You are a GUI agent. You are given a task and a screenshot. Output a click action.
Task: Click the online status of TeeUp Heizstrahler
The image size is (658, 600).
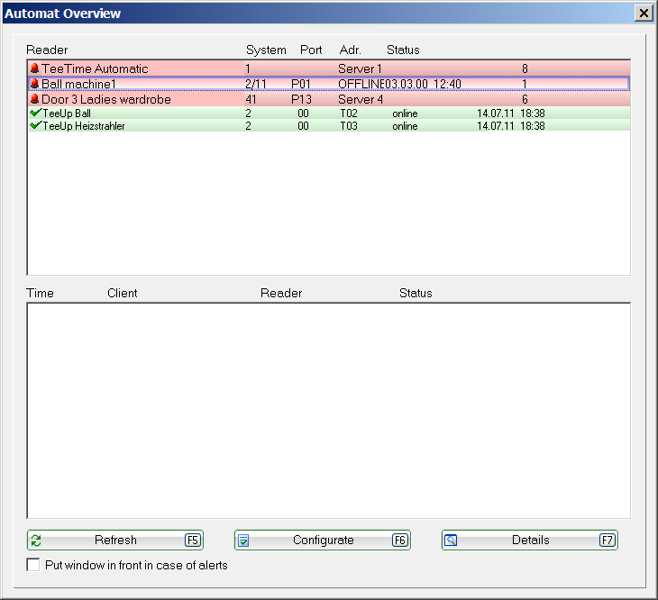pyautogui.click(x=405, y=126)
